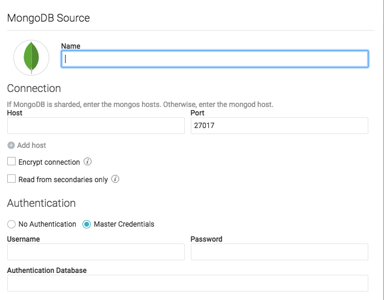The height and width of the screenshot is (300, 384).
Task: Click the Add host link text
Action: pyautogui.click(x=31, y=145)
